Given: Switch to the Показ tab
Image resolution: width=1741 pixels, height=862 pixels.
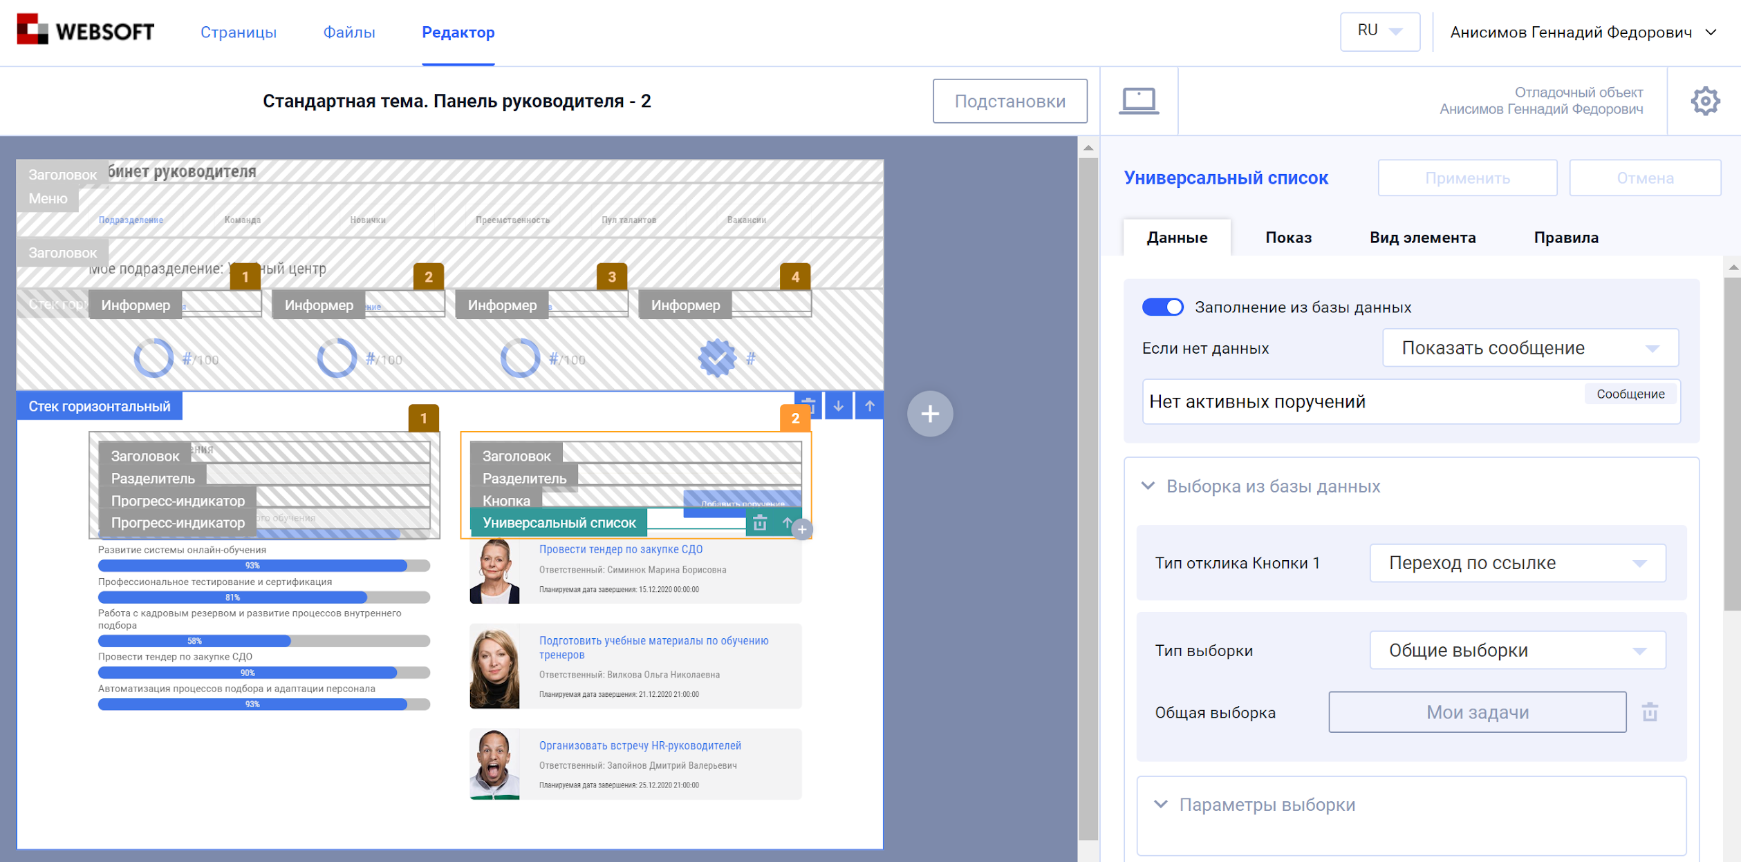Looking at the screenshot, I should 1288,237.
